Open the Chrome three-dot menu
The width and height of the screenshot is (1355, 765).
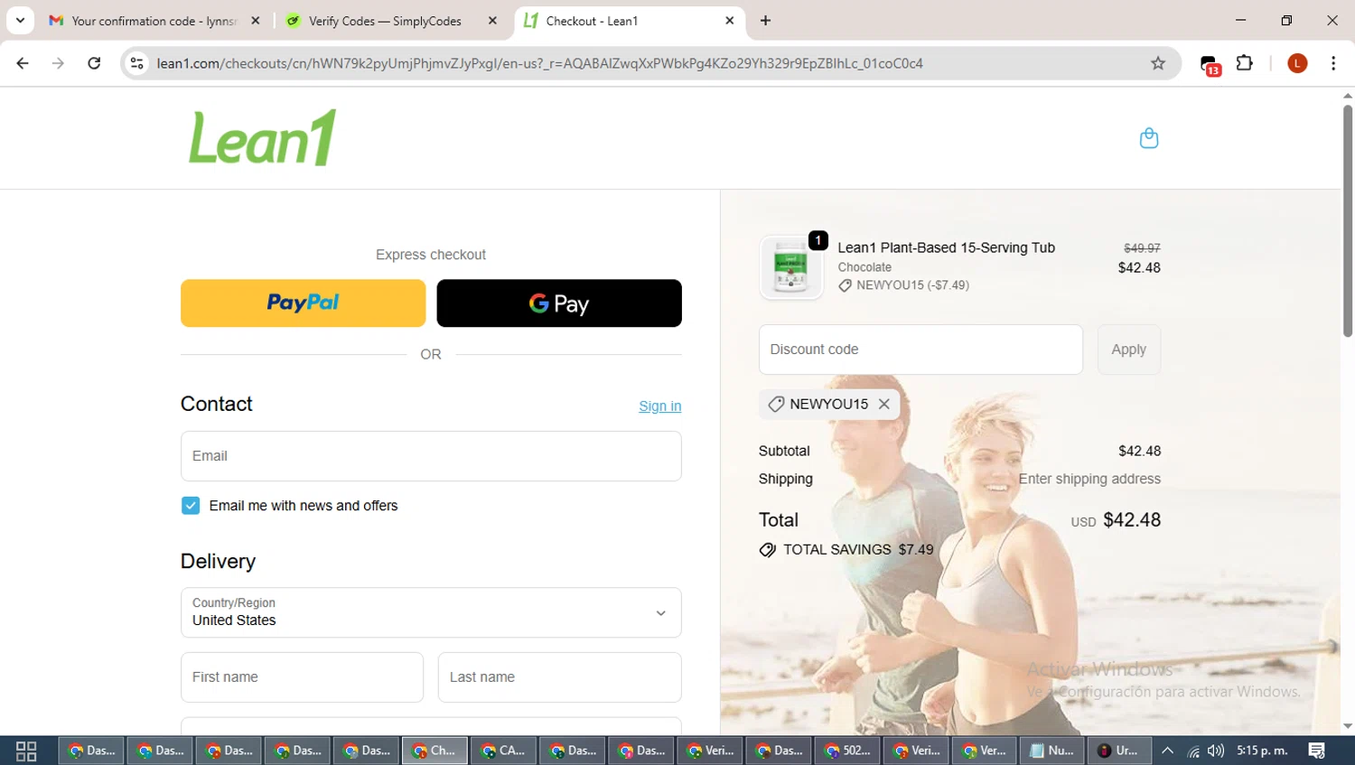pyautogui.click(x=1333, y=63)
